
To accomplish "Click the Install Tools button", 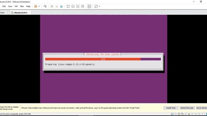I will [x=171, y=108].
